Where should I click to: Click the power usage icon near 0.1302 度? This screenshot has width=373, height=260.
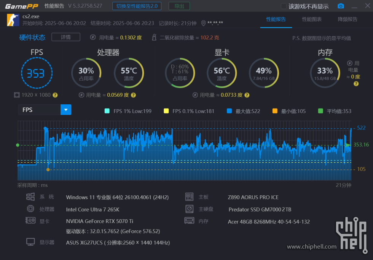[93, 37]
